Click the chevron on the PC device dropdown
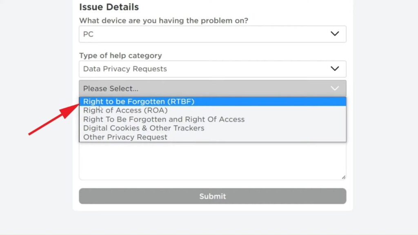 (335, 34)
